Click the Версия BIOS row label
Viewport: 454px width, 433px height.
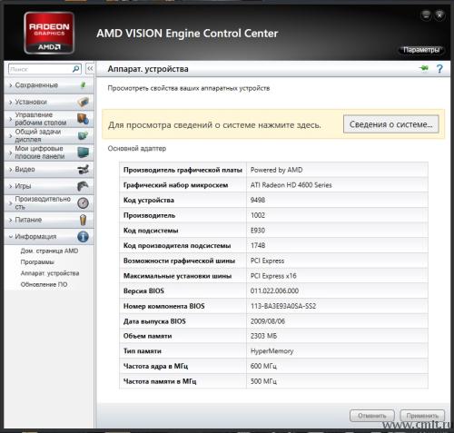143,290
